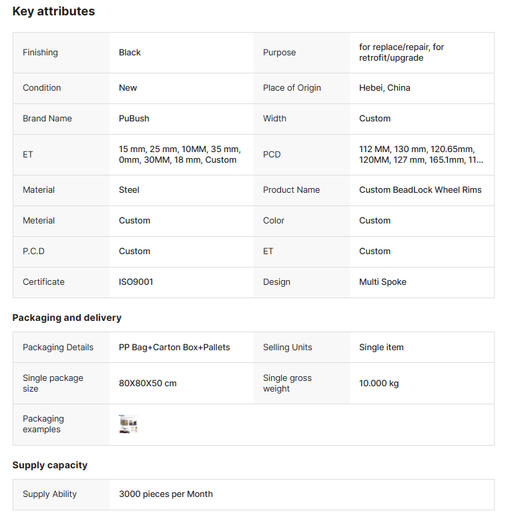Click the Key attributes heading

[x=53, y=11]
